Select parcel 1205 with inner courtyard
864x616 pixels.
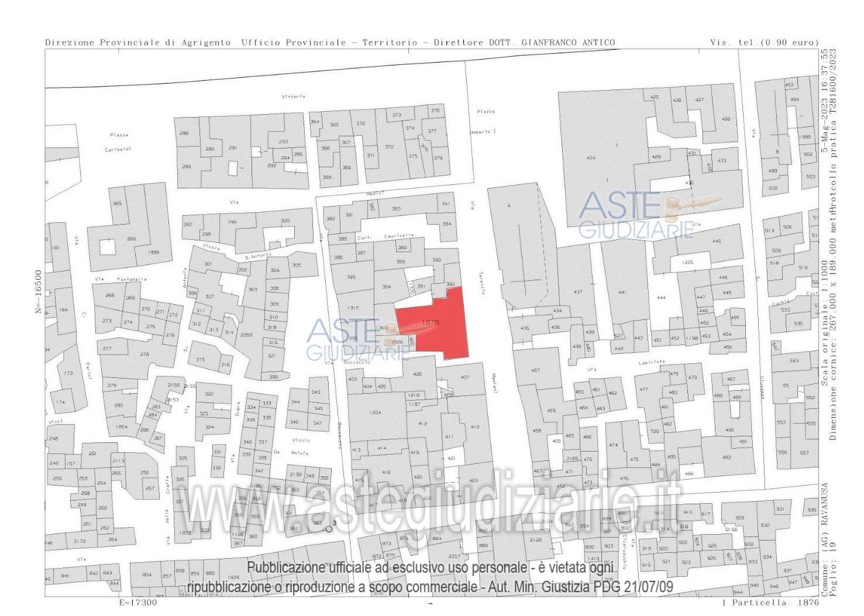[x=687, y=263]
